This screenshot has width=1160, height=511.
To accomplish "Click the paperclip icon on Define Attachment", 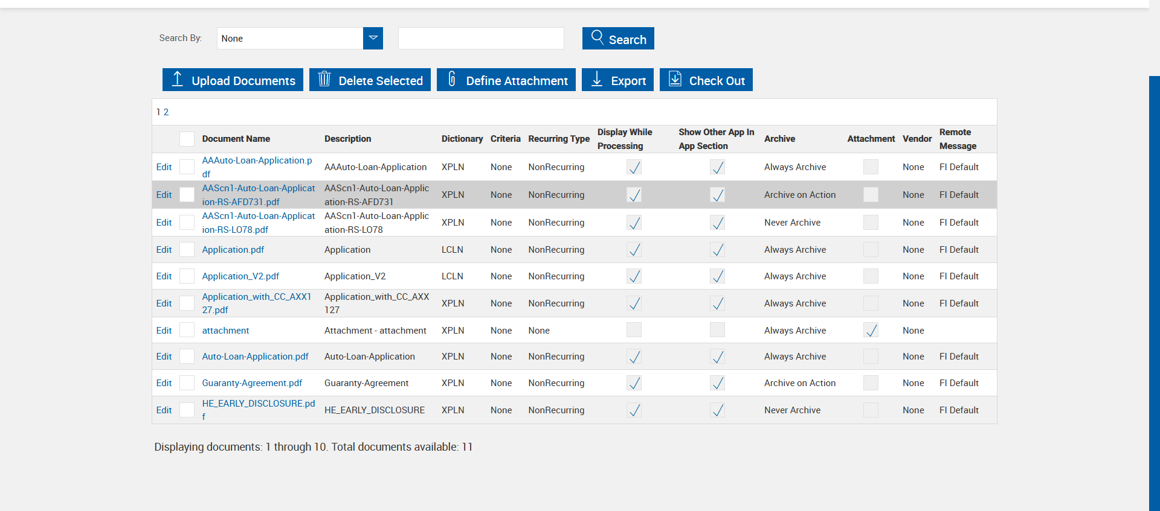I will pos(452,79).
